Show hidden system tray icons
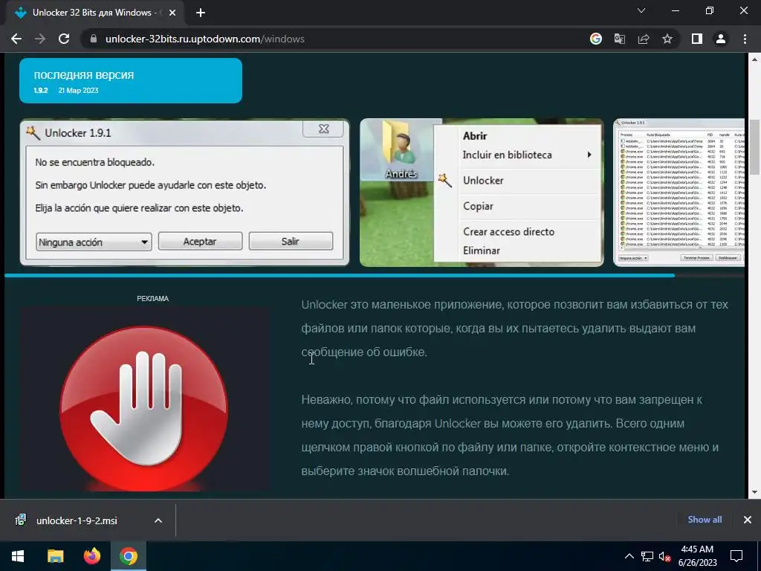The image size is (761, 571). click(629, 556)
